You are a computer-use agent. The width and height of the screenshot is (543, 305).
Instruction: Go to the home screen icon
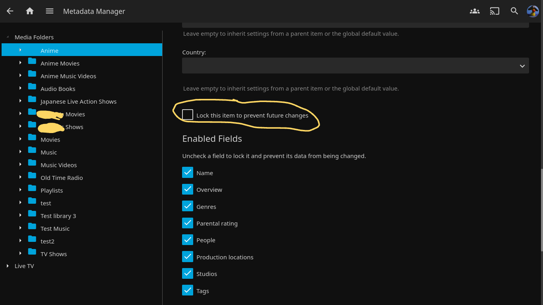point(30,11)
